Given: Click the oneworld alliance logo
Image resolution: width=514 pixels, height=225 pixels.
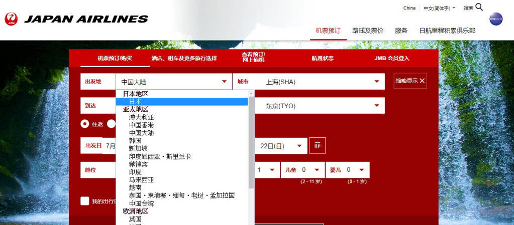Looking at the screenshot, I should (x=495, y=19).
